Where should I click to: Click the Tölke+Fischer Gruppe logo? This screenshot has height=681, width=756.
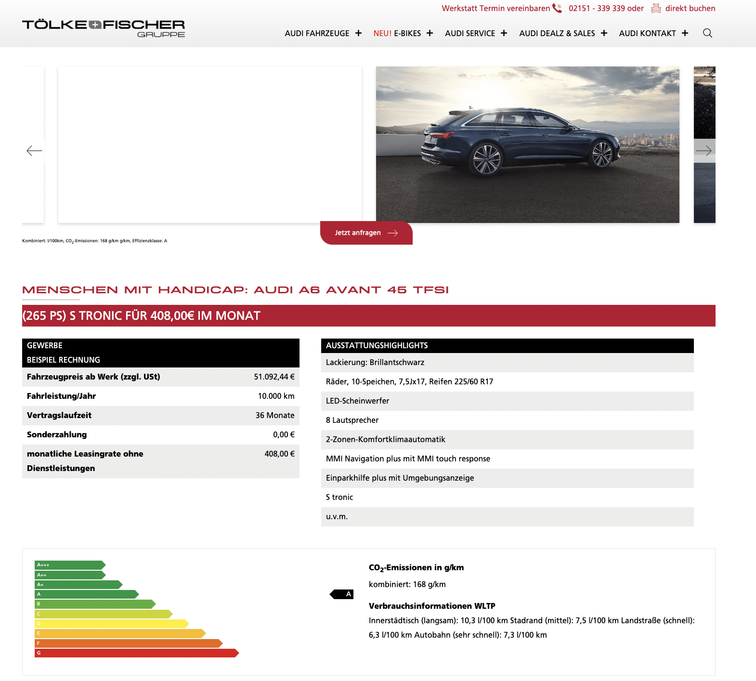coord(104,28)
